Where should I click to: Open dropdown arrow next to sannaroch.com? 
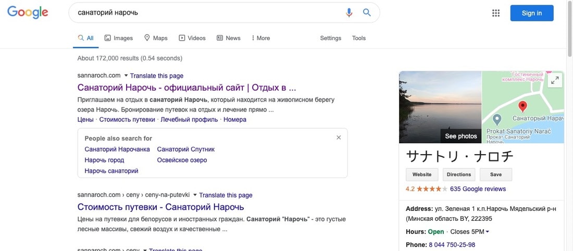[126, 76]
